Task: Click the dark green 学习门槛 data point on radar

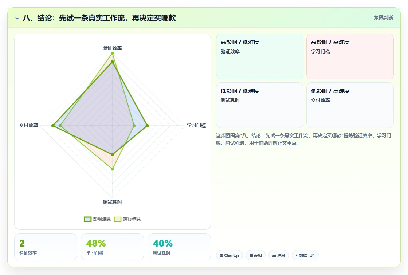Action: coord(147,126)
